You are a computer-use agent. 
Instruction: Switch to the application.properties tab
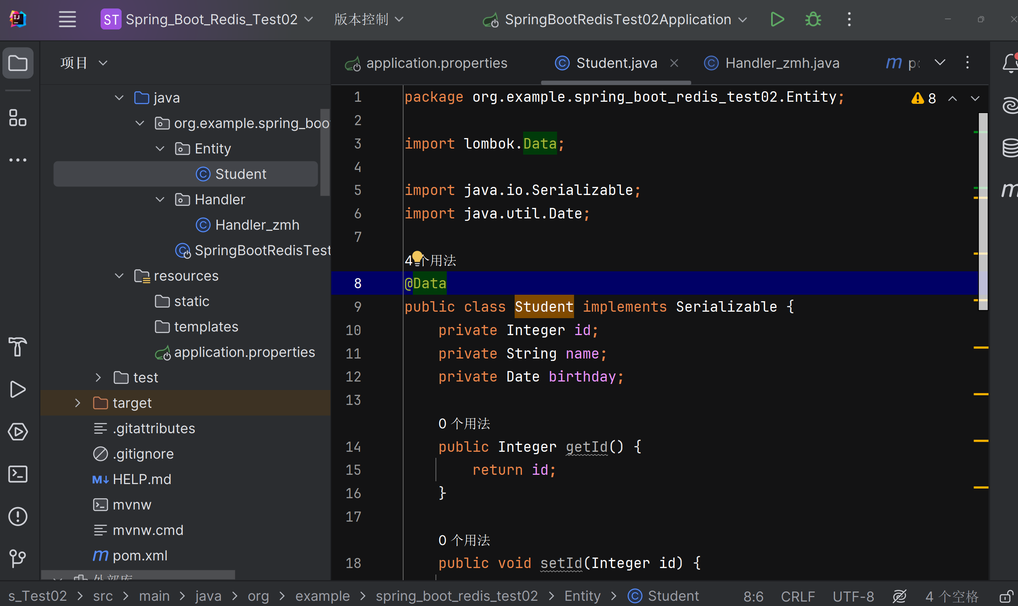tap(436, 63)
